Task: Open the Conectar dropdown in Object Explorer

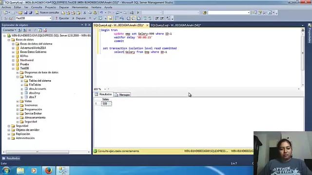Action: (9, 30)
